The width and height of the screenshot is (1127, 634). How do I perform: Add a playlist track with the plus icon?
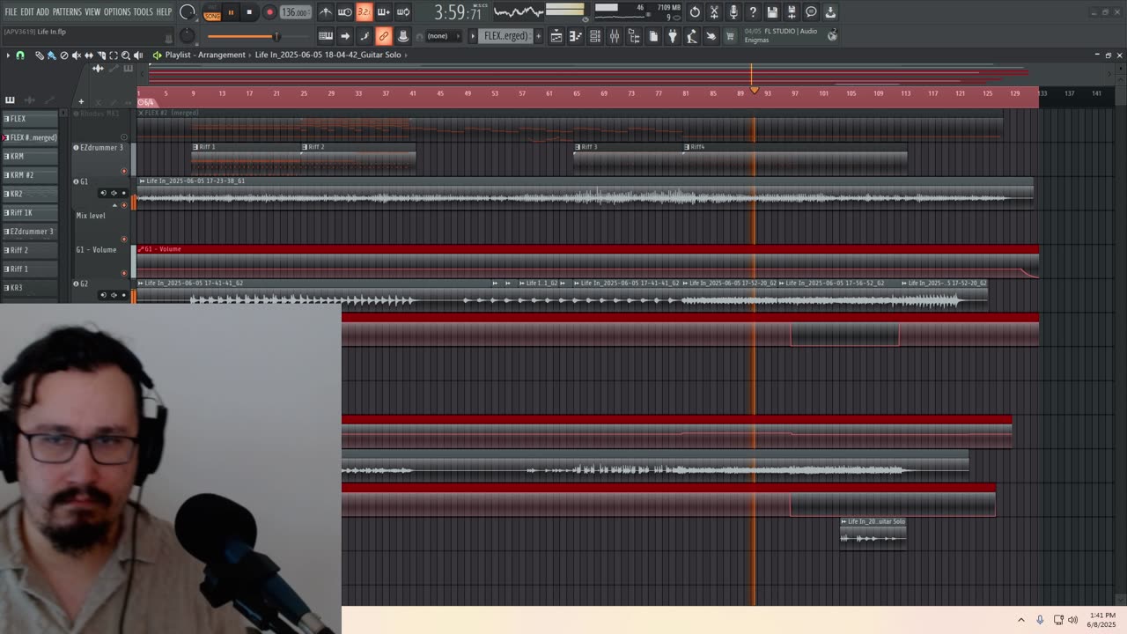coord(80,101)
